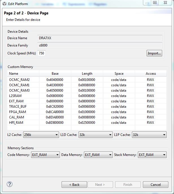Click the Device Family field c6000
The height and width of the screenshot is (194, 174).
coord(100,45)
